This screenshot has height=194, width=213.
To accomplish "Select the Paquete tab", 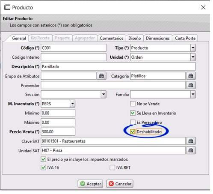I will coord(62,38).
